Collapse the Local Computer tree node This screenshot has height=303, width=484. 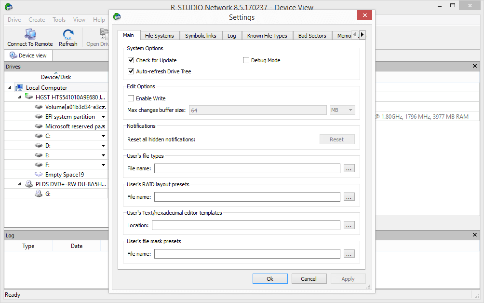tap(10, 88)
